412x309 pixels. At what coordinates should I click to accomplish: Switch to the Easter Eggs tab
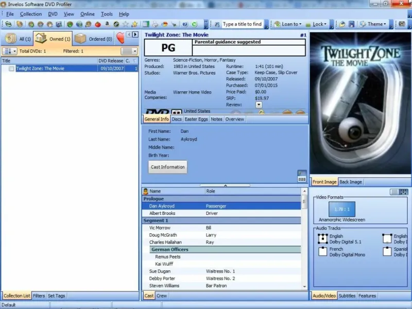click(x=196, y=119)
